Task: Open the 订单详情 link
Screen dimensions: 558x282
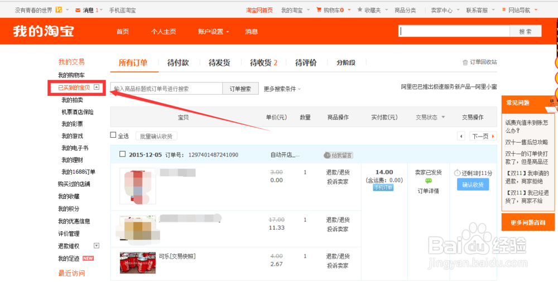Action: point(428,191)
